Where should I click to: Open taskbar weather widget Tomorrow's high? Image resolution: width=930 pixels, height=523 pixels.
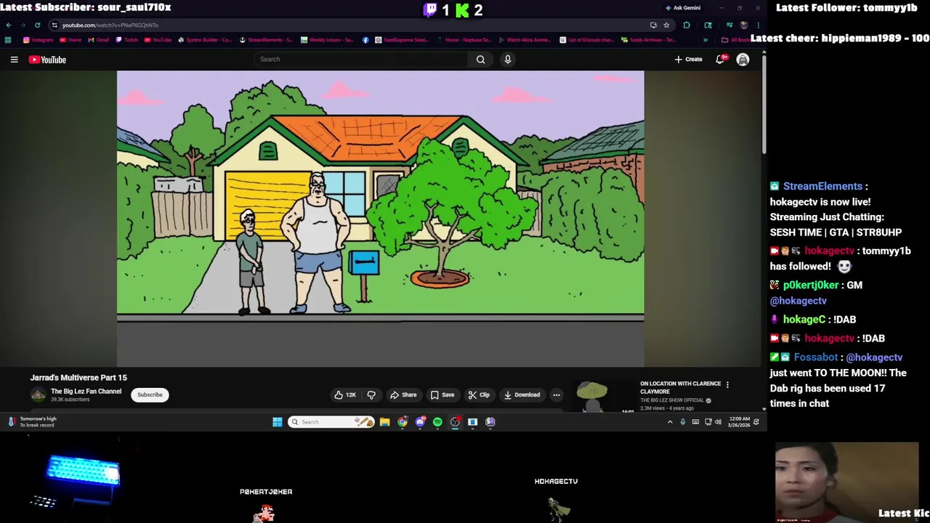coord(32,422)
